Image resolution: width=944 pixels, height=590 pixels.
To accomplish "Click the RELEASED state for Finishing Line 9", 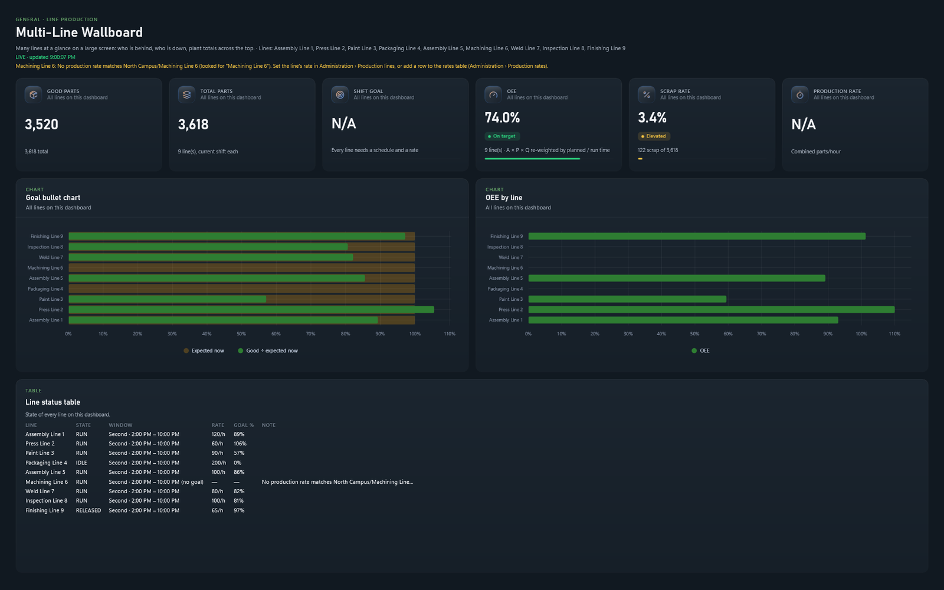I will 88,511.
